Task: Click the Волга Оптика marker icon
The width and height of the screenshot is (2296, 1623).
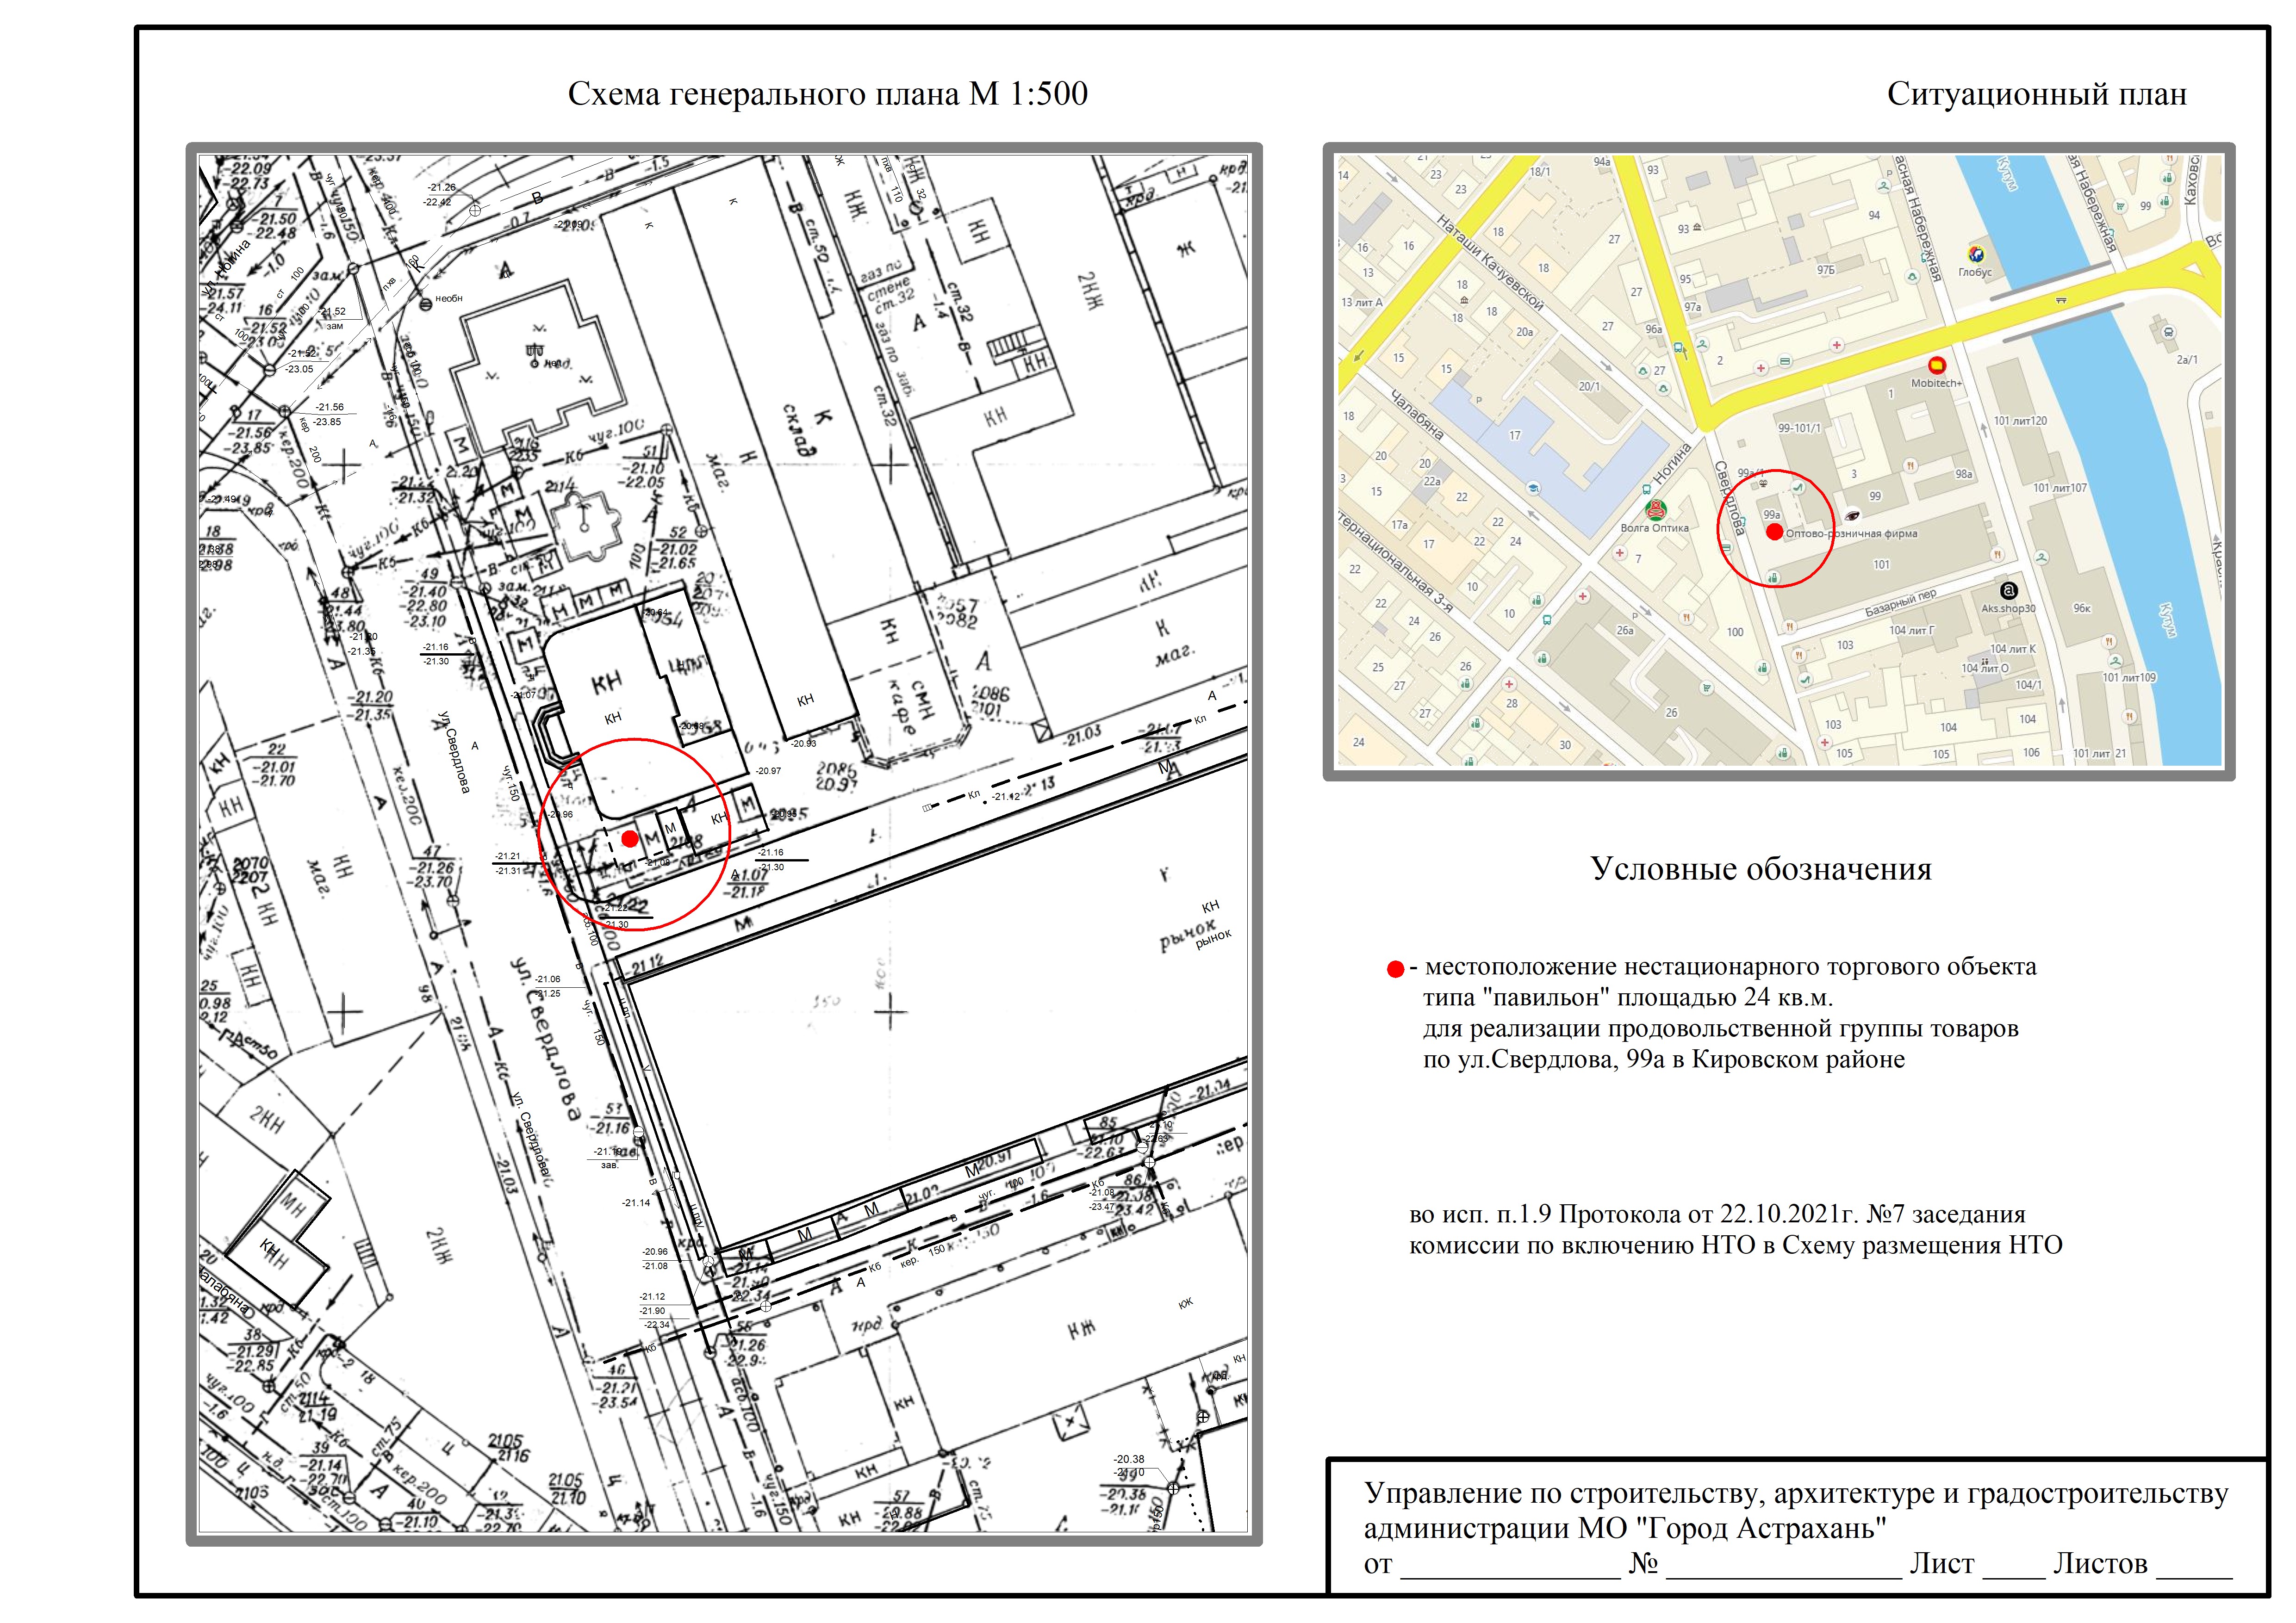Action: pyautogui.click(x=1655, y=510)
